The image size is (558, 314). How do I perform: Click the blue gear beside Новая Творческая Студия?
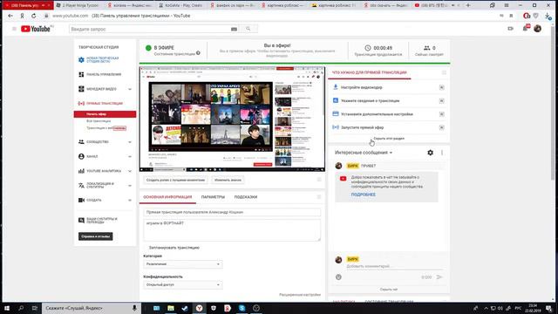[81, 60]
